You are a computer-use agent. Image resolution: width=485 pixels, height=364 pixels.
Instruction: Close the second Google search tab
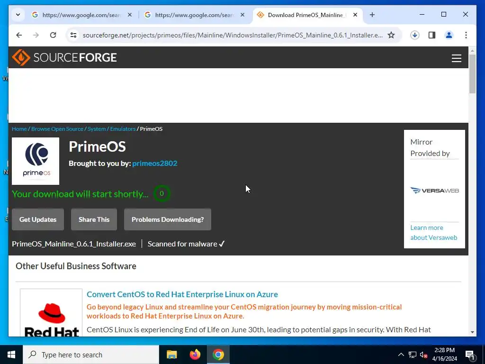click(242, 15)
